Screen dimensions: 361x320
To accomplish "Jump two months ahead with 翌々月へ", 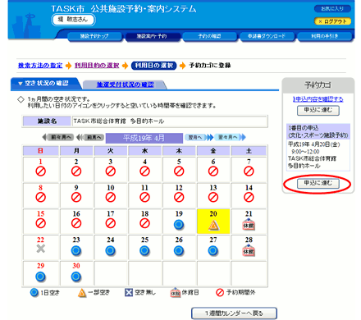I will tap(230, 137).
